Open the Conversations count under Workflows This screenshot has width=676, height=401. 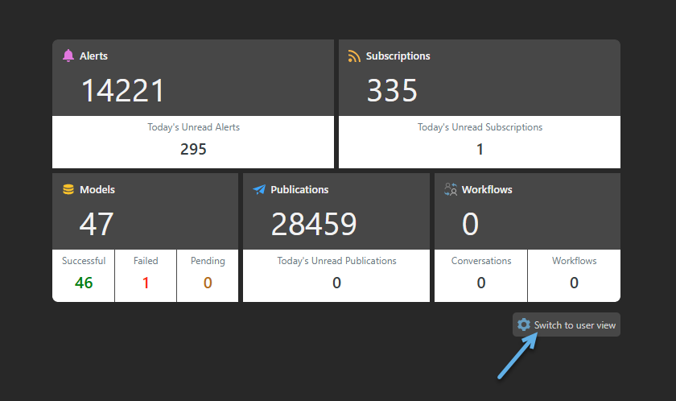(481, 283)
